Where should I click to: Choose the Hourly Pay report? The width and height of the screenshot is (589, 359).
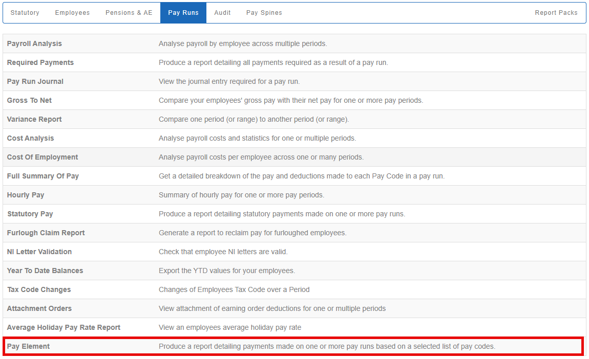pos(26,195)
